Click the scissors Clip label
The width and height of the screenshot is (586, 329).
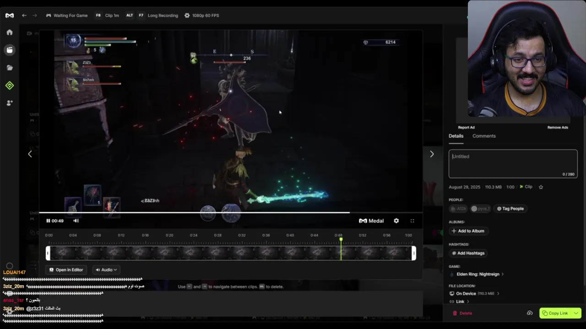click(526, 187)
